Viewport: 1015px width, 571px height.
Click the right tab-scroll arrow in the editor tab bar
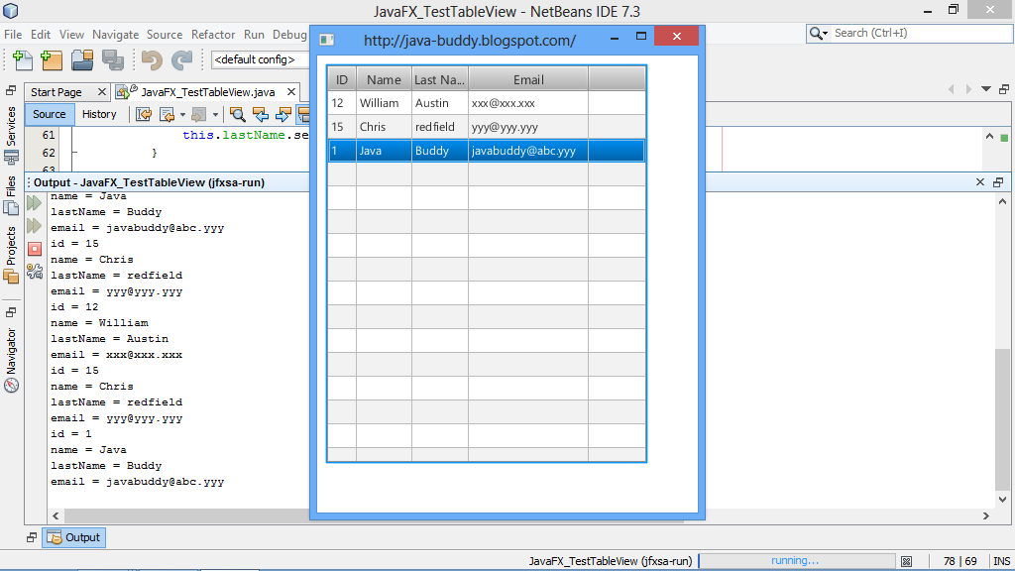(968, 89)
